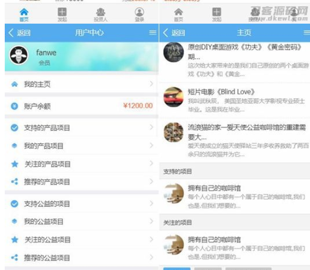The width and height of the screenshot is (310, 270).
Task: Click cafe thumbnail under 关注的项目
Action: [x=174, y=245]
